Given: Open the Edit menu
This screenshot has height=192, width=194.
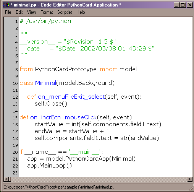Looking at the screenshot, I should click(x=19, y=12).
